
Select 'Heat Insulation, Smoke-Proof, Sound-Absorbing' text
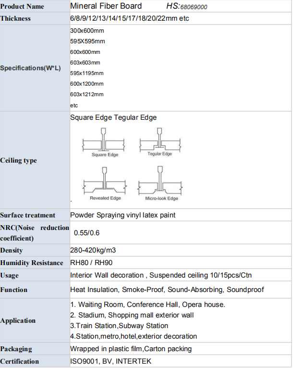tap(147, 290)
